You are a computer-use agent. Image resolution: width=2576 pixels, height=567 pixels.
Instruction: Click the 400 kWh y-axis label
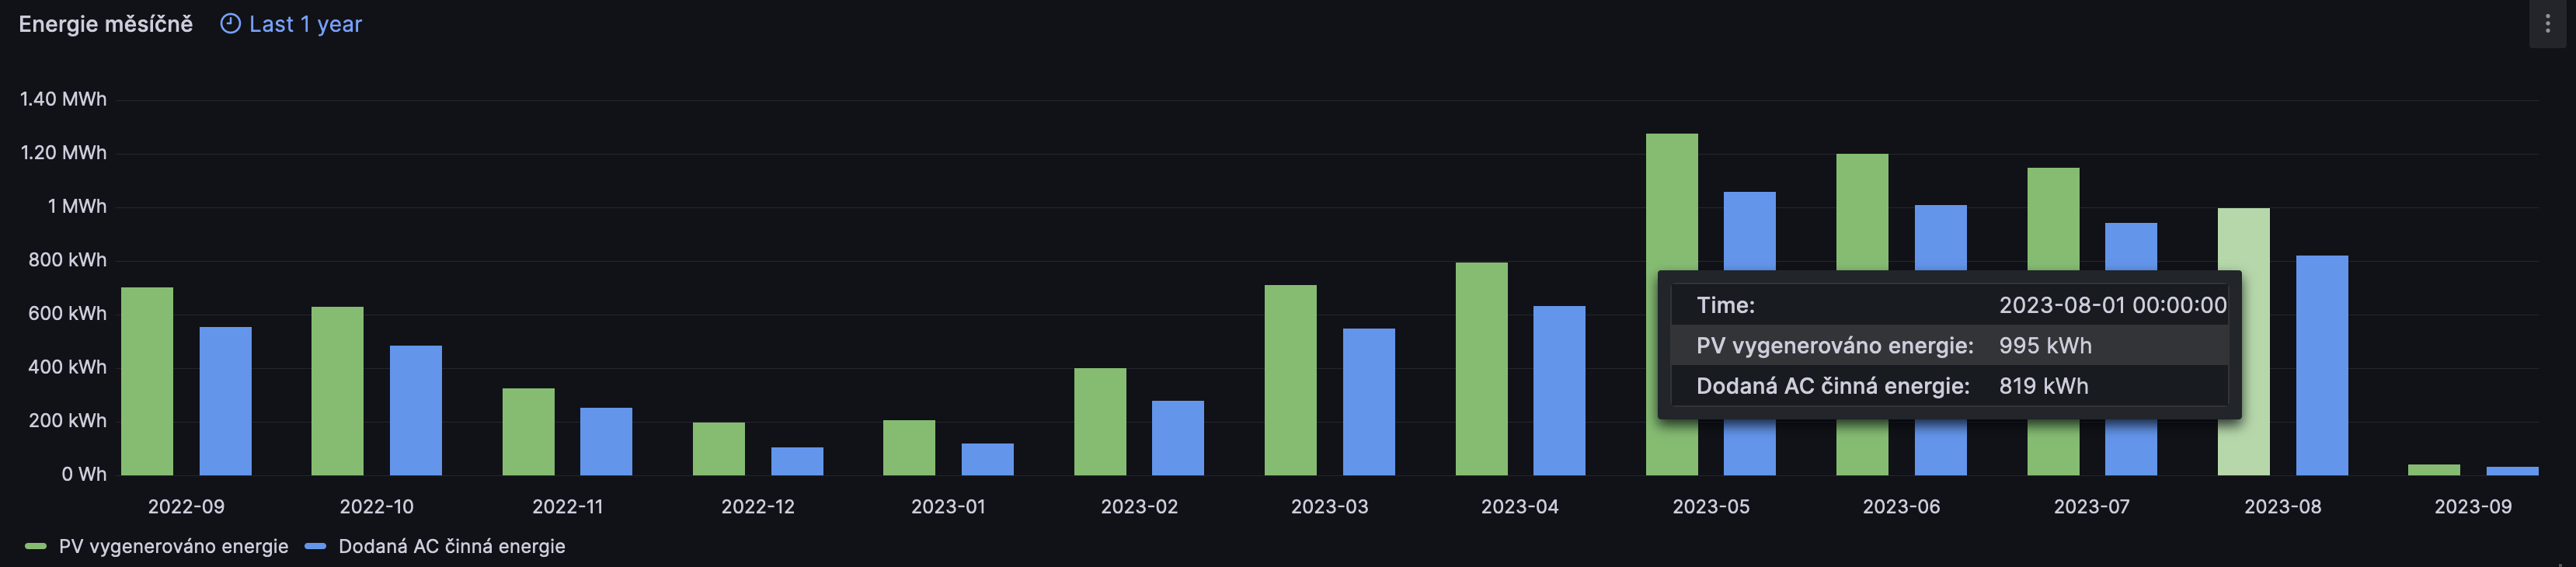pos(67,367)
